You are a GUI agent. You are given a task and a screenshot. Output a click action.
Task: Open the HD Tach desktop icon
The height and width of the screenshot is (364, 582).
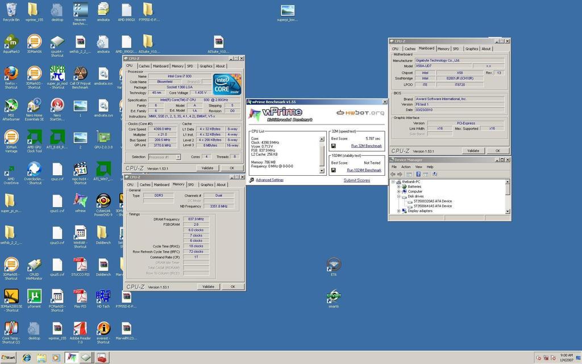[x=103, y=299]
